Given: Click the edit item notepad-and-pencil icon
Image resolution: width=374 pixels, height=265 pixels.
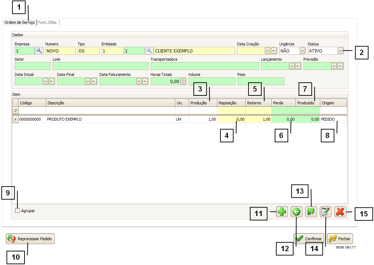Looking at the screenshot, I should point(326,212).
